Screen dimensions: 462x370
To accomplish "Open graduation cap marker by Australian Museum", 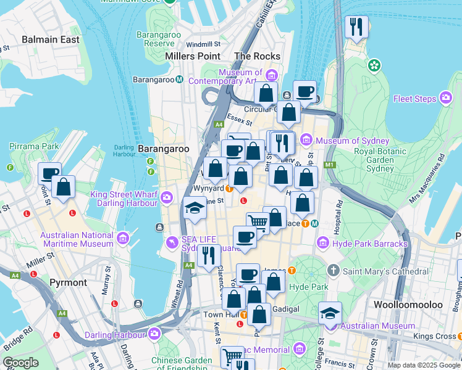I will 330,314.
